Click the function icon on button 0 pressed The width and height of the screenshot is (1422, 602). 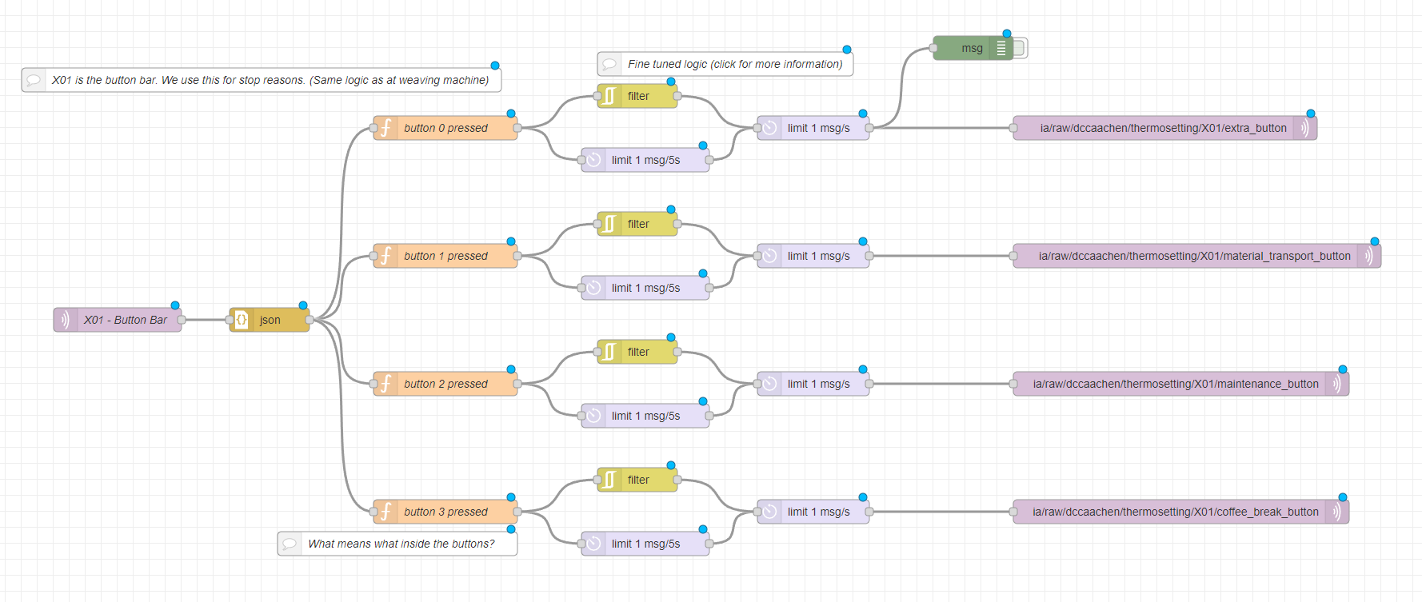(385, 128)
